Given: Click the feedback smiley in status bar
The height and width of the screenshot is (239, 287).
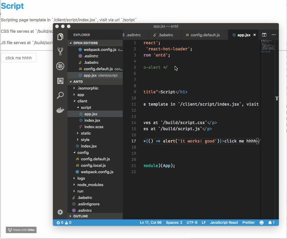Looking at the screenshot, I should (x=262, y=223).
